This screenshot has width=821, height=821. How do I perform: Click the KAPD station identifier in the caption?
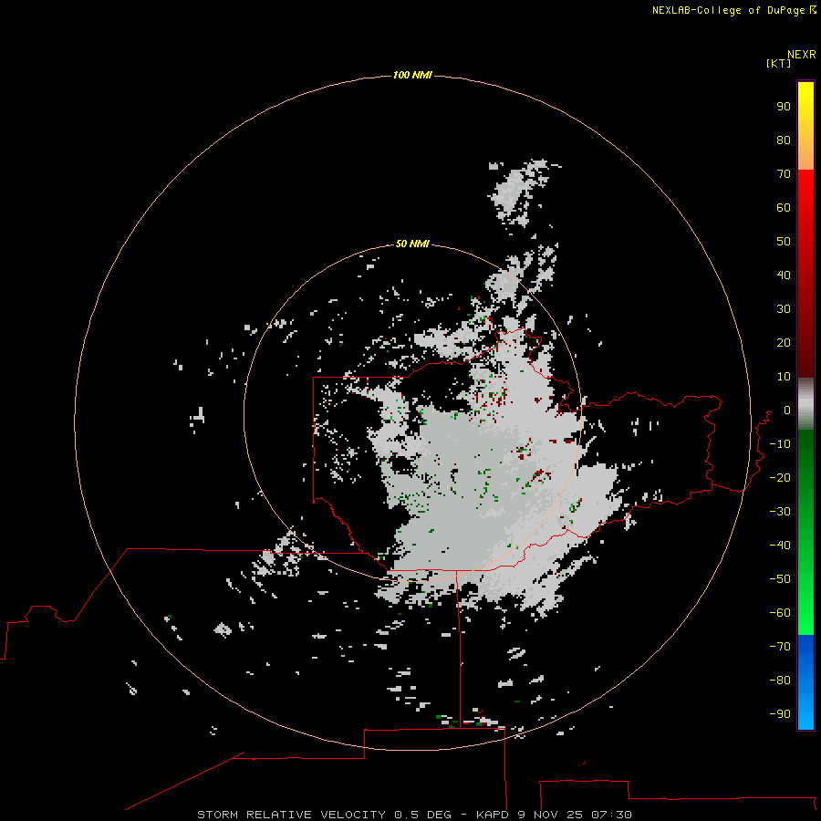[x=493, y=815]
